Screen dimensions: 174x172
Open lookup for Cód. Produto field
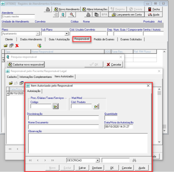pyautogui.click(x=96, y=106)
